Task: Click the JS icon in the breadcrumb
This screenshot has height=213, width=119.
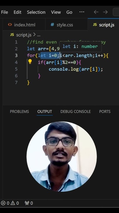Action: click(x=12, y=35)
